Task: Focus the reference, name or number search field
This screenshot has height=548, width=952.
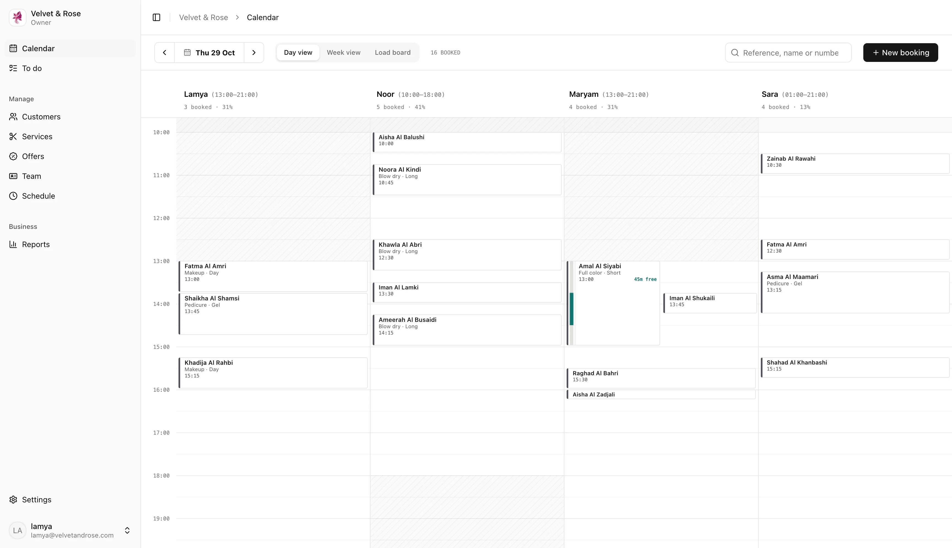Action: (x=788, y=53)
